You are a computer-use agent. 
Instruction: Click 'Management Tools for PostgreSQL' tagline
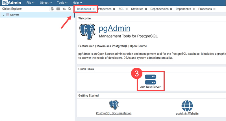click(x=128, y=36)
